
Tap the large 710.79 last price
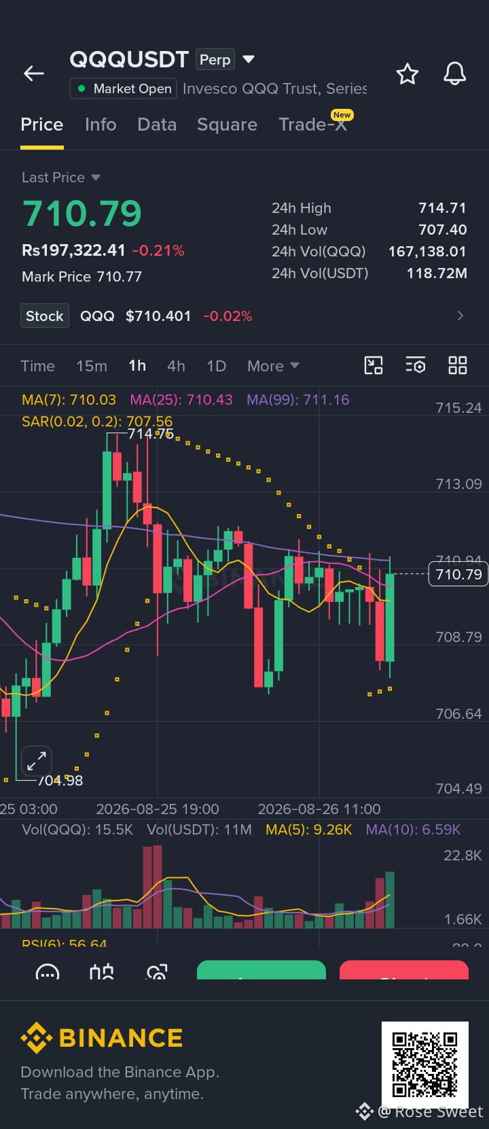pos(82,213)
